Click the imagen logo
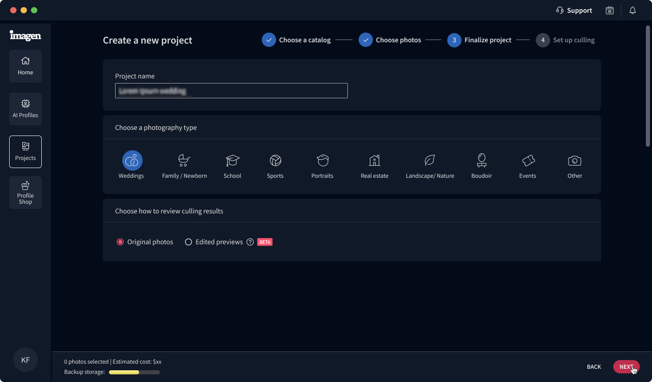The image size is (652, 382). [25, 35]
